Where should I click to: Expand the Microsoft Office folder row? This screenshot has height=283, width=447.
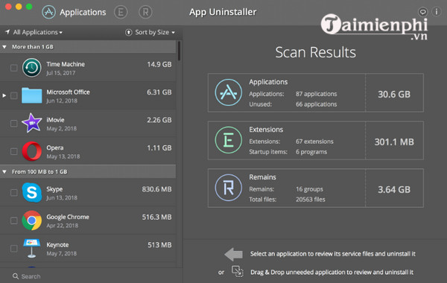(x=4, y=95)
